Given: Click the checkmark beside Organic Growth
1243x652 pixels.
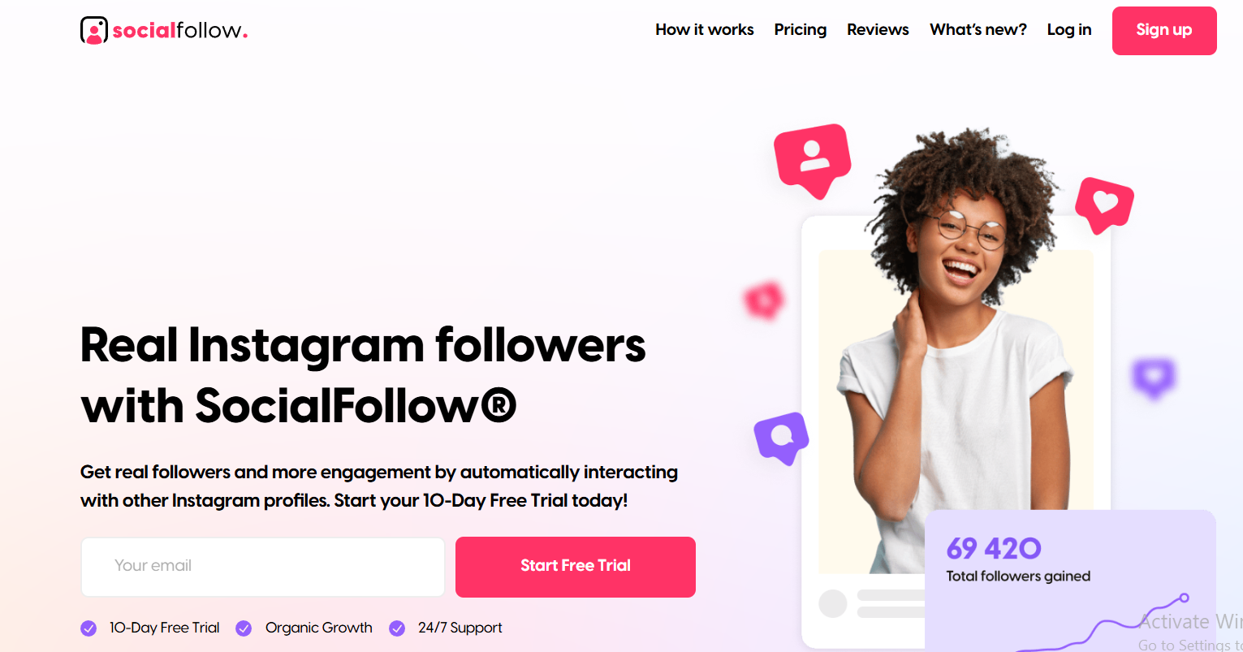Looking at the screenshot, I should click(x=244, y=628).
